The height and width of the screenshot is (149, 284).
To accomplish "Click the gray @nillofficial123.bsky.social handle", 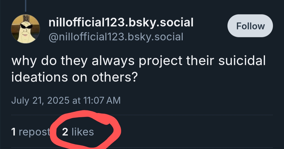I will [116, 37].
